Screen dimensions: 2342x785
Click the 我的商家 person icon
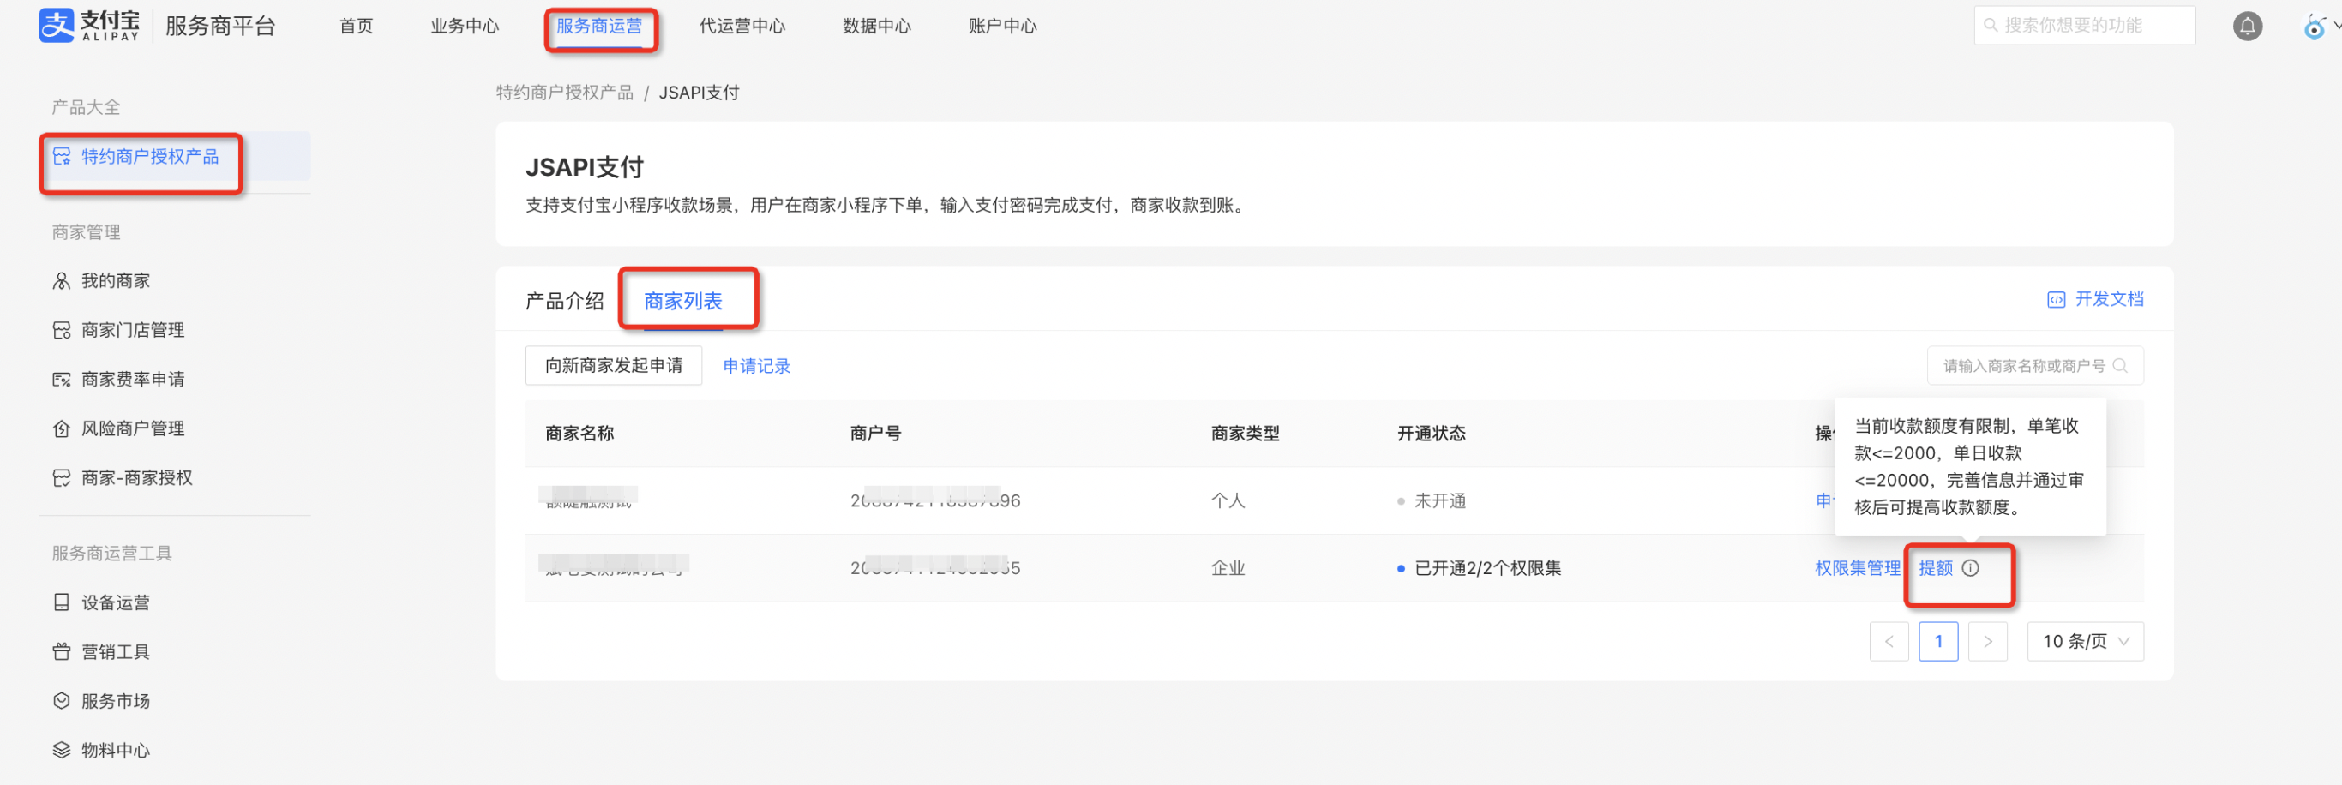point(62,281)
